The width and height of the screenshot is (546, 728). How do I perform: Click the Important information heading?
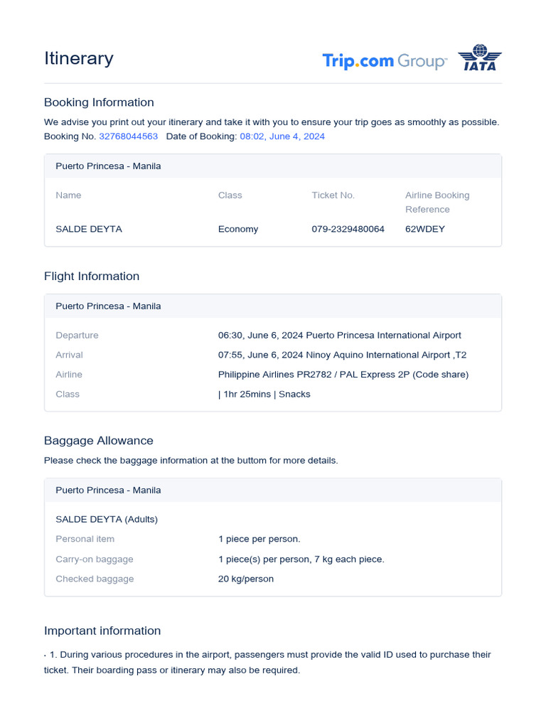pos(102,631)
